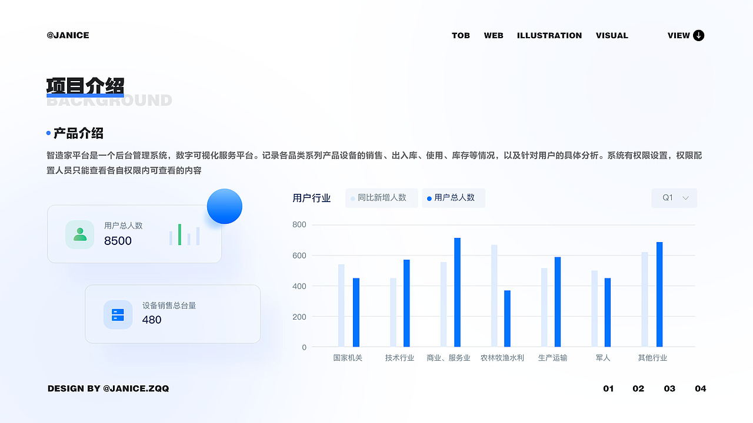Open the Q1 quarter dropdown
This screenshot has height=423, width=753.
(x=674, y=198)
